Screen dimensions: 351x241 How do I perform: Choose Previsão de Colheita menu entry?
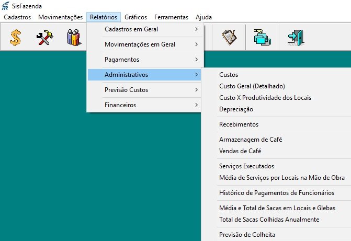pyautogui.click(x=247, y=235)
